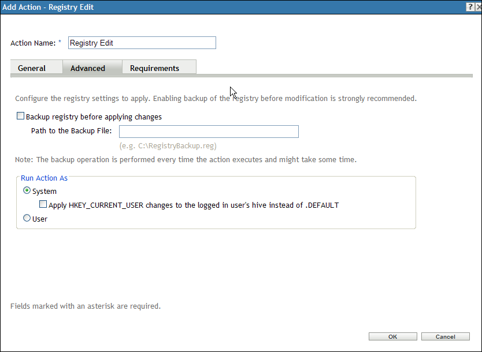This screenshot has width=482, height=352.
Task: Open the Requirements tab
Action: coord(159,68)
